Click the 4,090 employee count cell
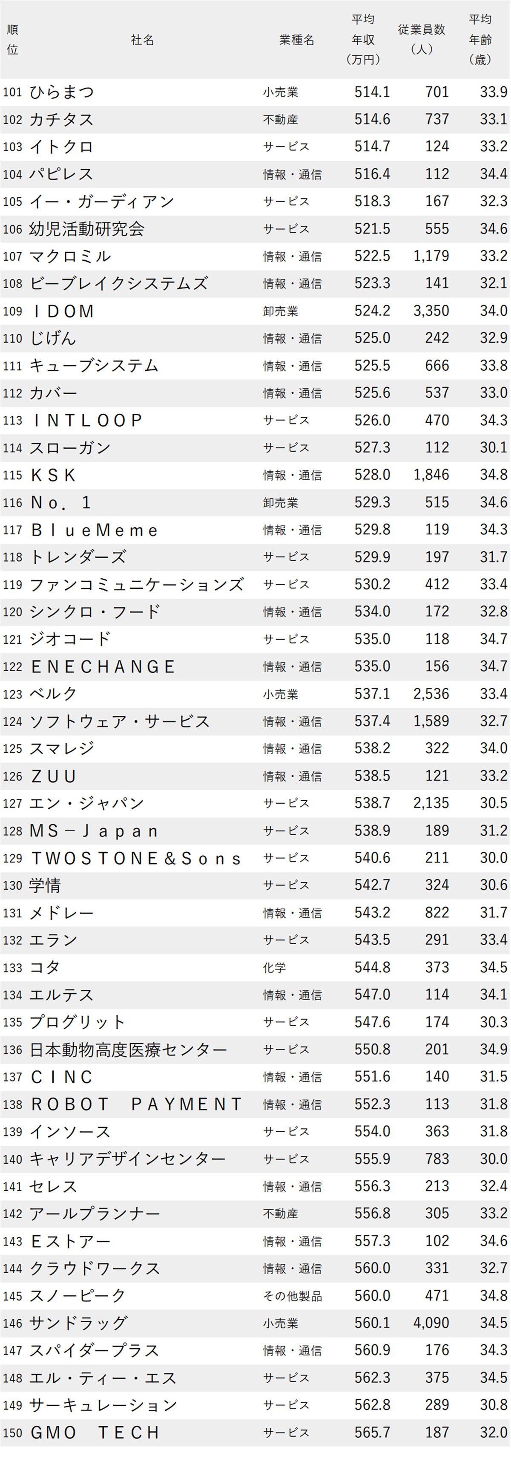 [x=431, y=1323]
